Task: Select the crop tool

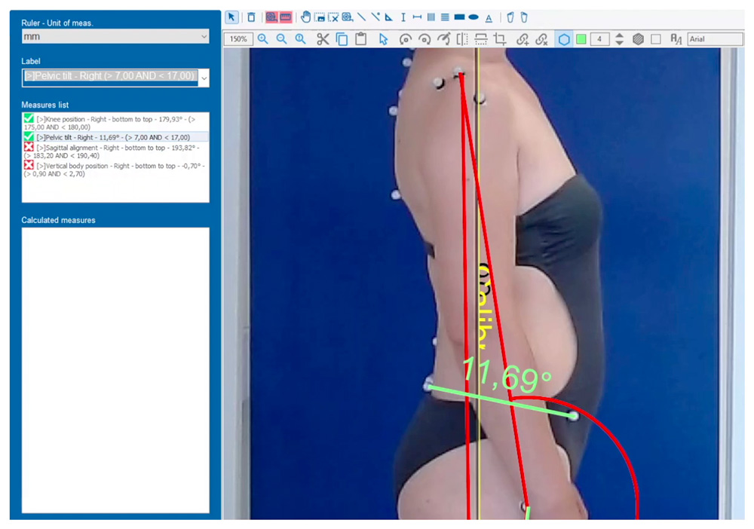Action: point(500,39)
